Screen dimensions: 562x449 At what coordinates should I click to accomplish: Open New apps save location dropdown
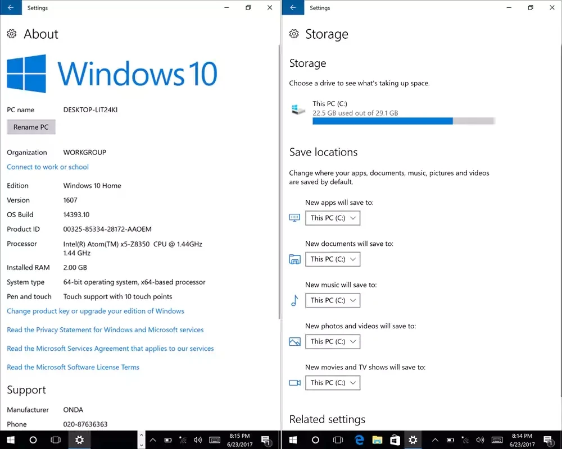coord(333,218)
